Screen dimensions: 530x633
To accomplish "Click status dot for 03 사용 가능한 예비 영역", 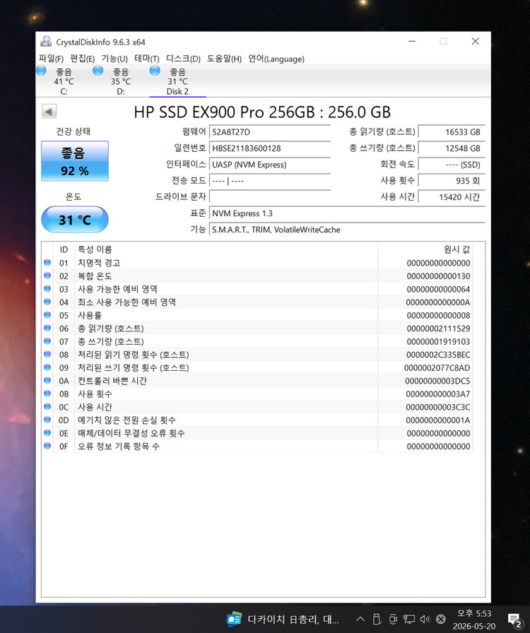I will 47,289.
